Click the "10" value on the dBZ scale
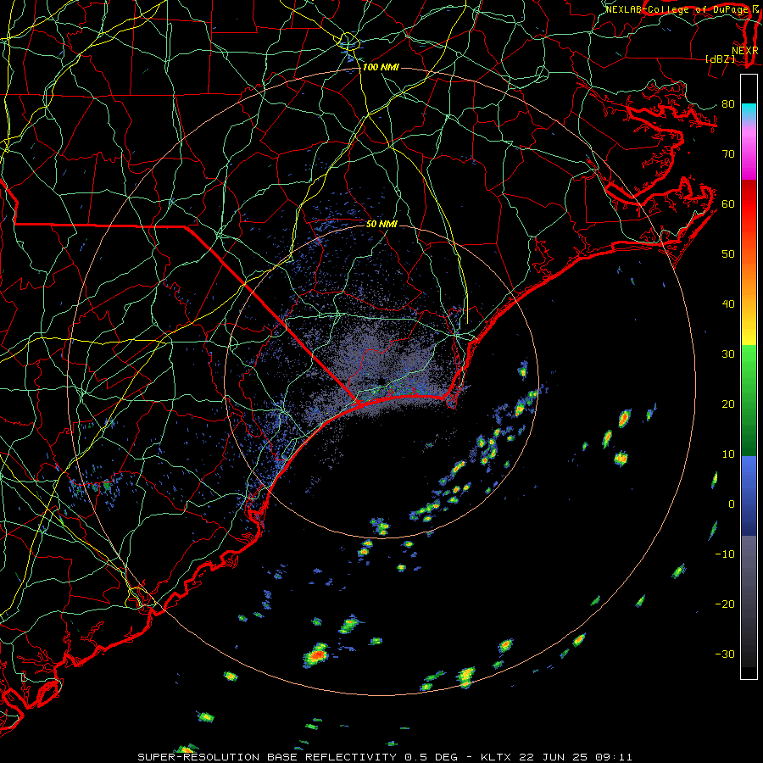 point(728,454)
